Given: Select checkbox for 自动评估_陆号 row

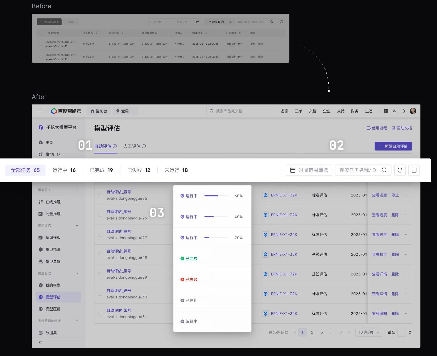Looking at the screenshot, I should tap(100, 294).
